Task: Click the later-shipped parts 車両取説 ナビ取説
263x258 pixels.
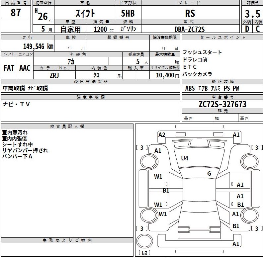Action: 25,88
